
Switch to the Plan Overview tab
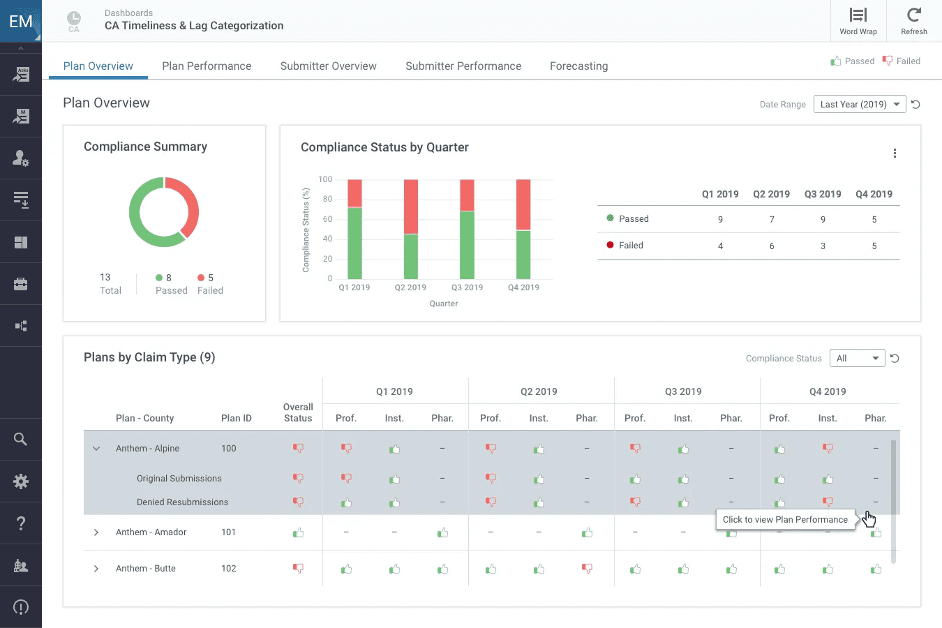point(98,66)
